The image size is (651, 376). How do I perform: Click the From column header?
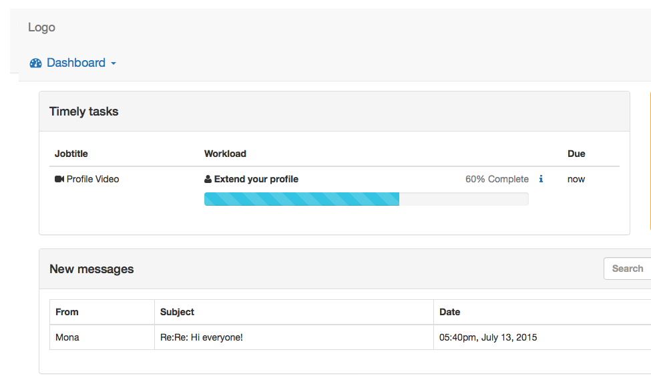point(67,312)
